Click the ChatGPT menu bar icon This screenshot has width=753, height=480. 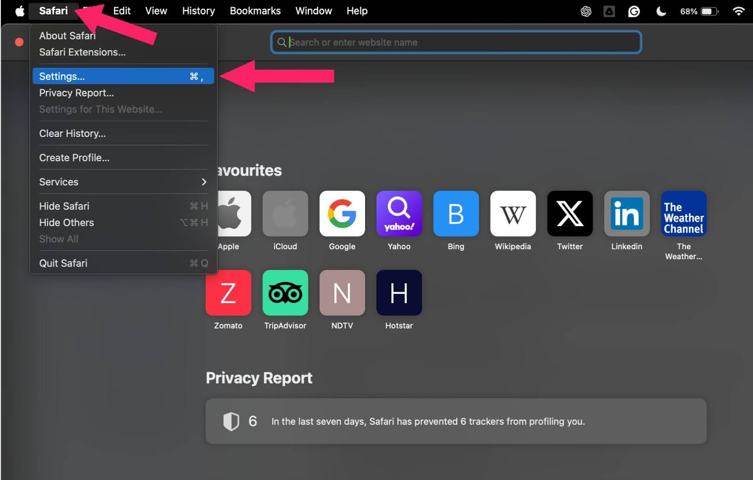coord(586,10)
